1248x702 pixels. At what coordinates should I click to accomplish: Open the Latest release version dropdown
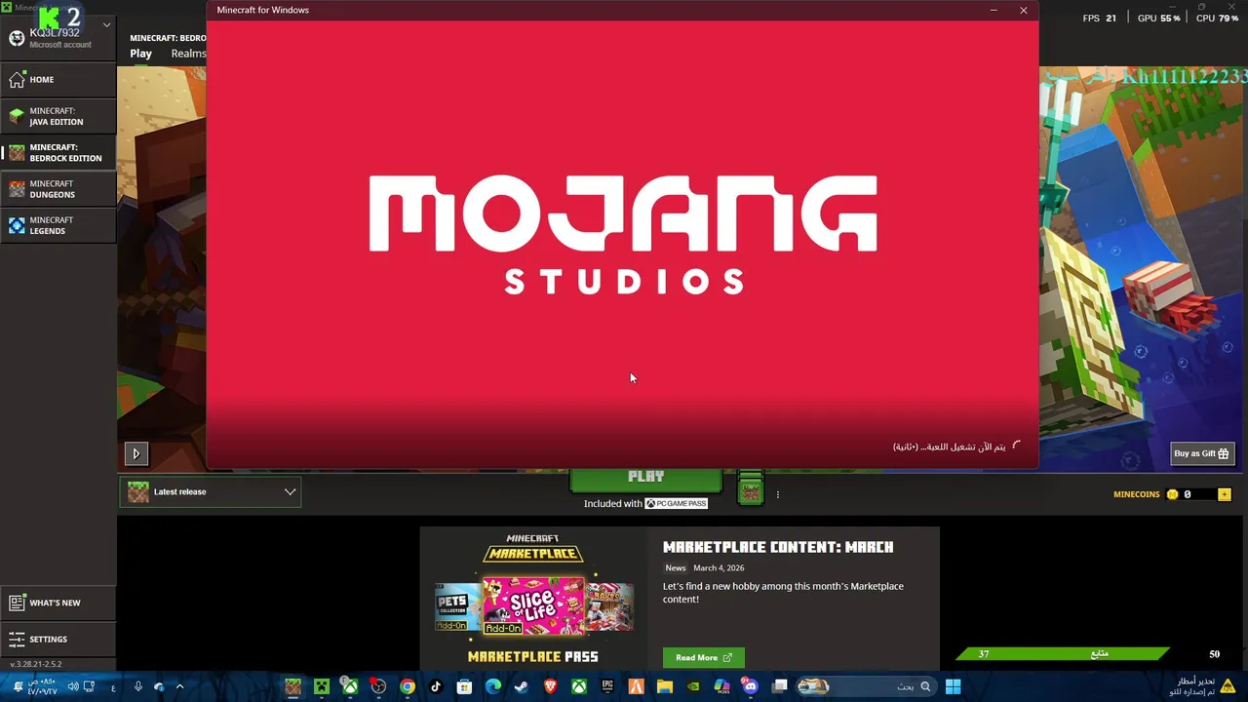tap(211, 492)
